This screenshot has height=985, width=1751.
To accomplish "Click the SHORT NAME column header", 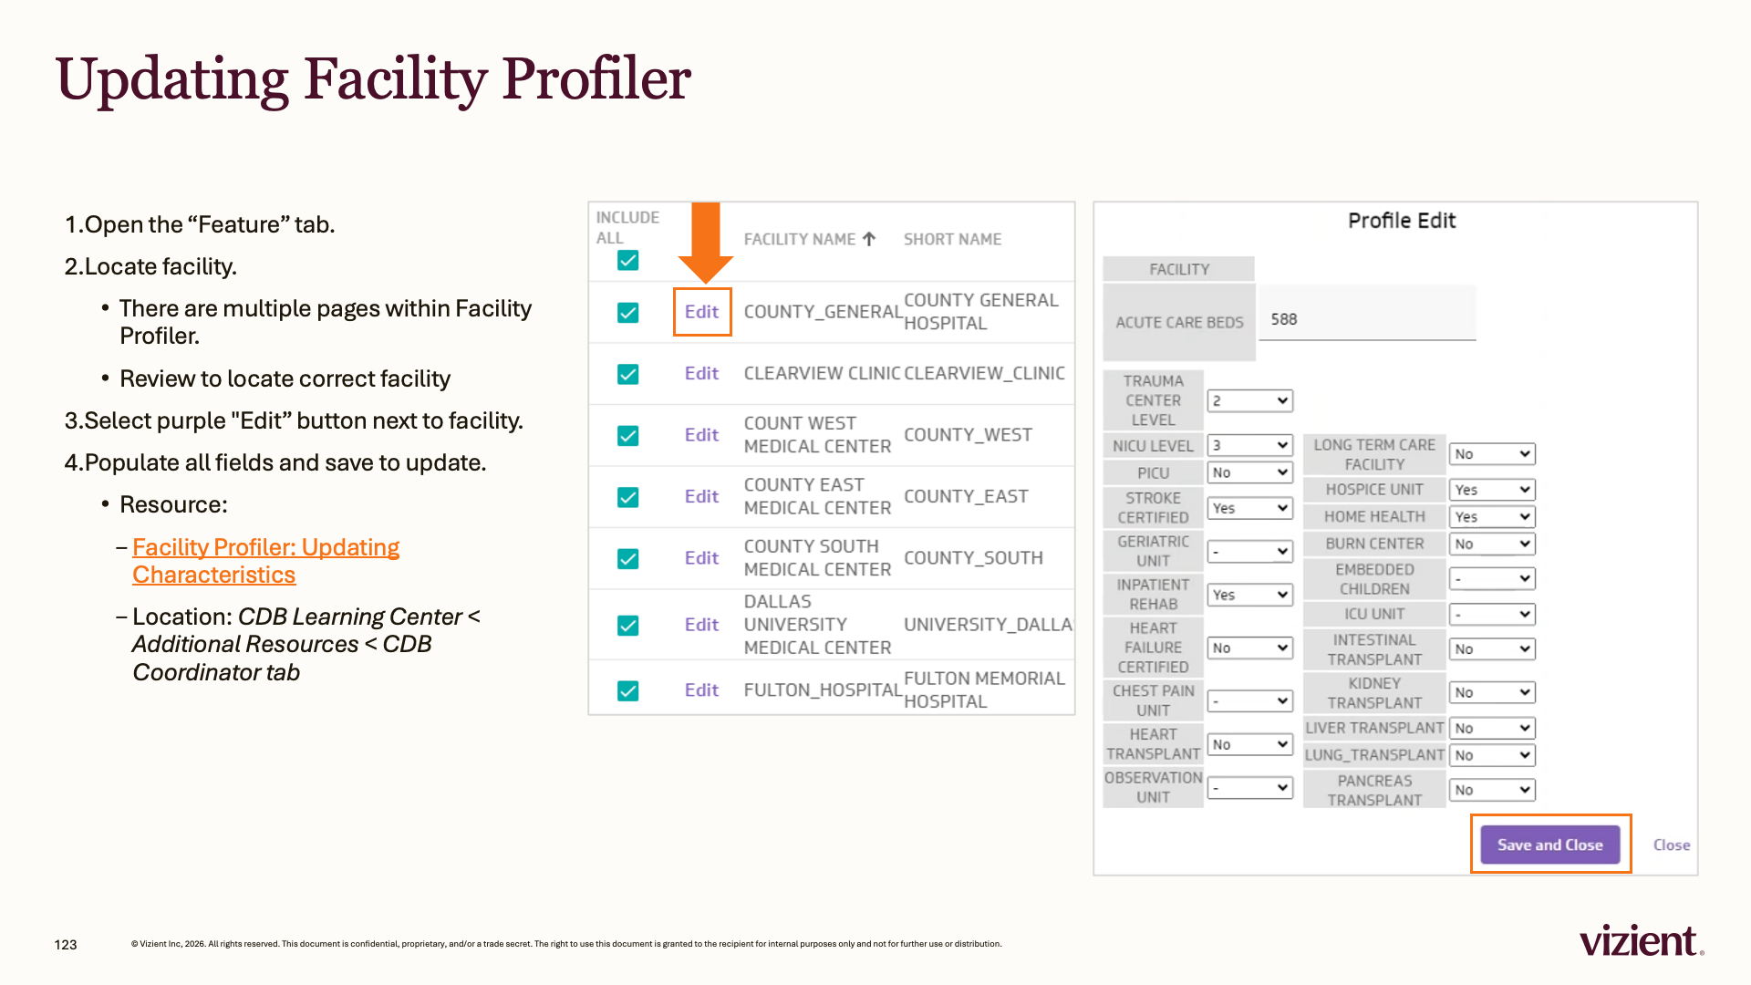I will pos(952,239).
